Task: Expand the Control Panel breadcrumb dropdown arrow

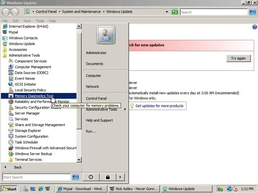Action: coord(59,12)
